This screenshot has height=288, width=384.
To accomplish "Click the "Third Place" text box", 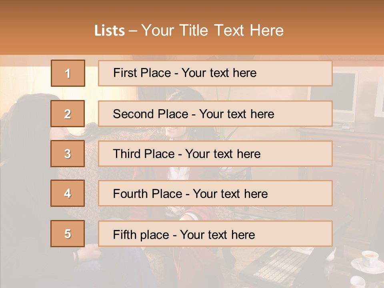I will coord(215,154).
